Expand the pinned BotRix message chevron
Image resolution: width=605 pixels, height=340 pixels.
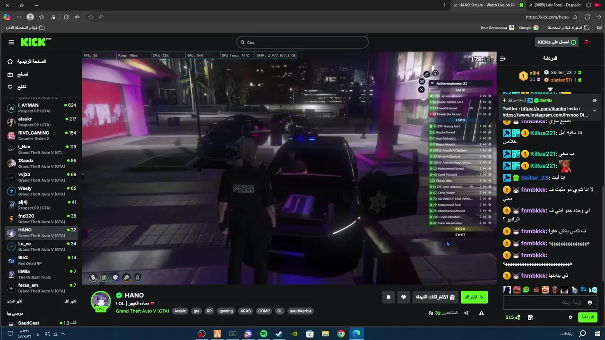coord(594,110)
